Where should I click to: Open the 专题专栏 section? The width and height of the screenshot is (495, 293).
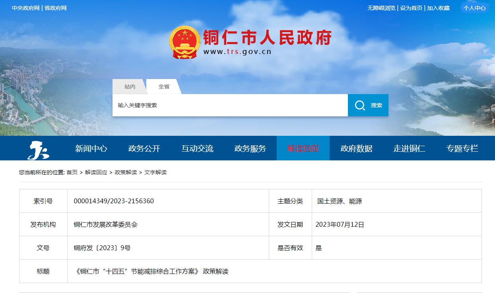(x=462, y=148)
